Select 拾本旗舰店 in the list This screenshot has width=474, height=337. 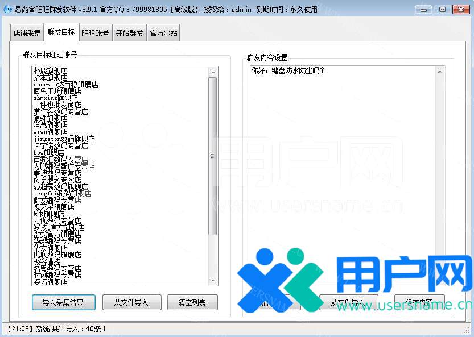pyautogui.click(x=51, y=78)
